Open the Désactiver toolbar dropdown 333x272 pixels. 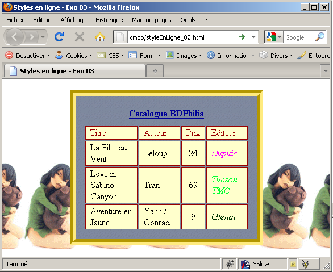28,56
